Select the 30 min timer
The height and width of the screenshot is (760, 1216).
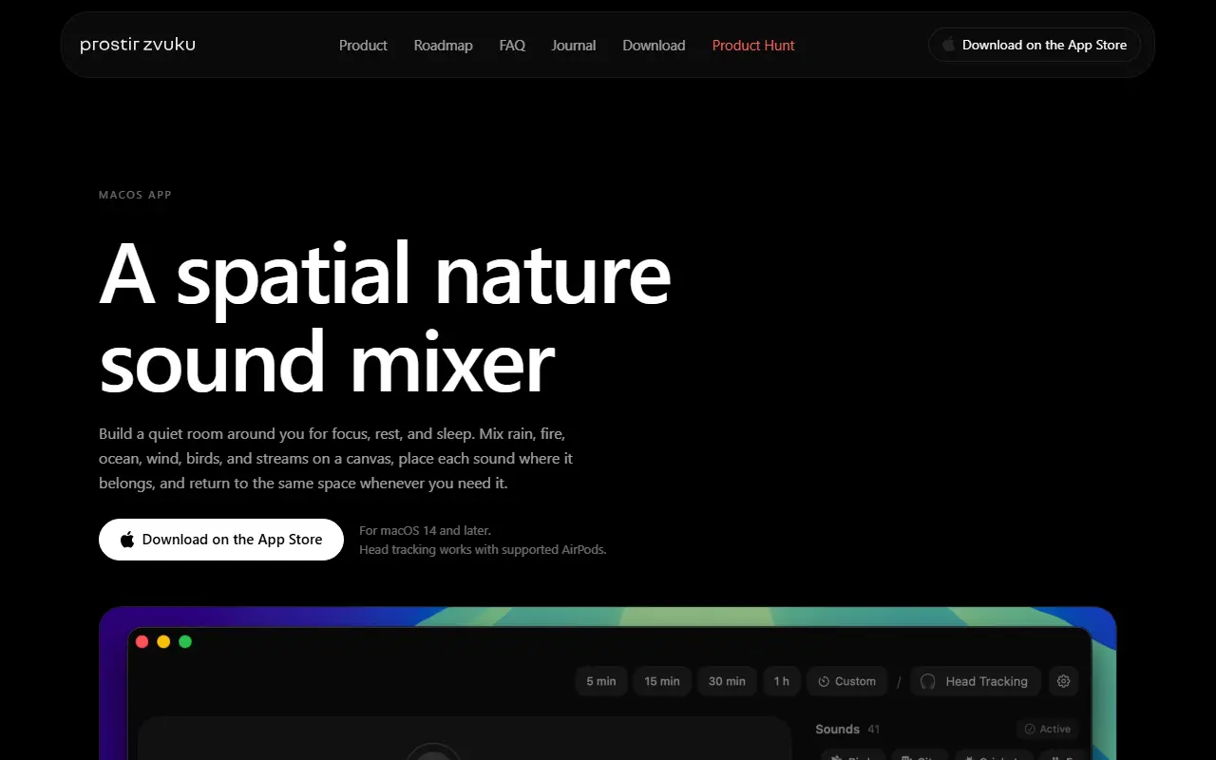(x=727, y=681)
